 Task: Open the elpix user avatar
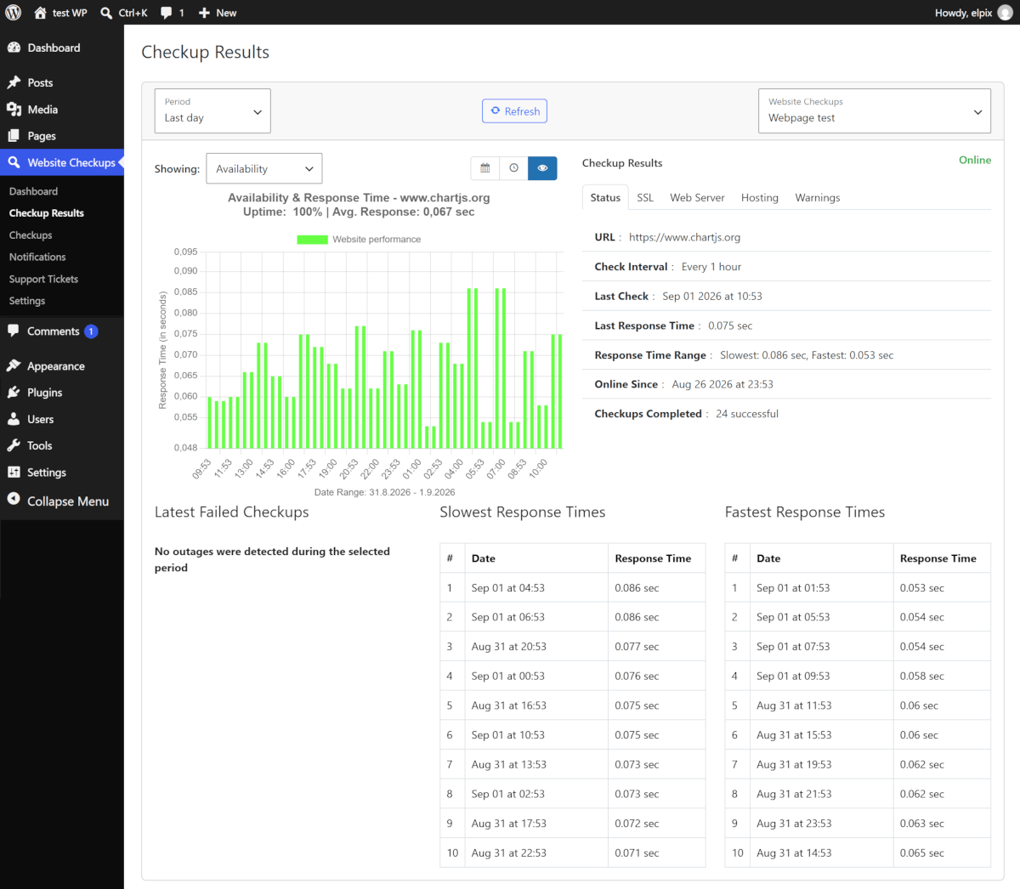coord(1005,13)
